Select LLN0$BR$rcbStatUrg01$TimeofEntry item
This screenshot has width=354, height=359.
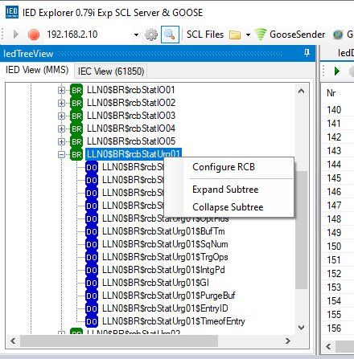[x=174, y=321]
